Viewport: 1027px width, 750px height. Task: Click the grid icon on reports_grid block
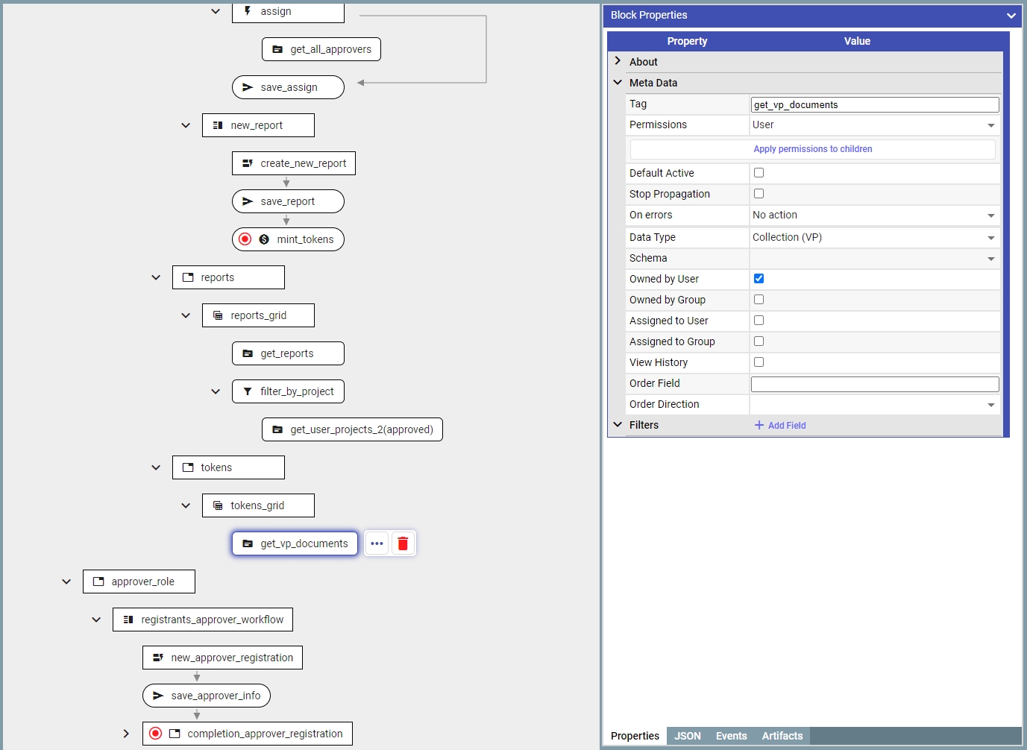[x=218, y=315]
